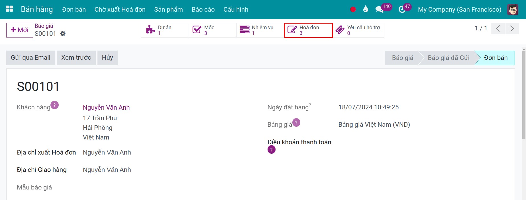Open Báo giá breadcrumb link

44,26
